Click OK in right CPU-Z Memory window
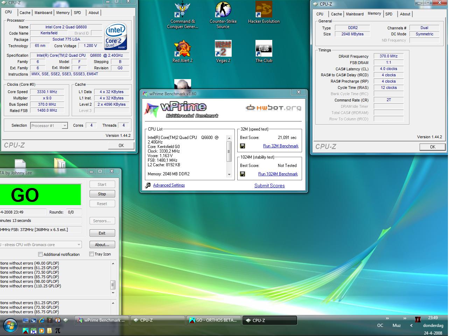The width and height of the screenshot is (463, 336). click(433, 147)
